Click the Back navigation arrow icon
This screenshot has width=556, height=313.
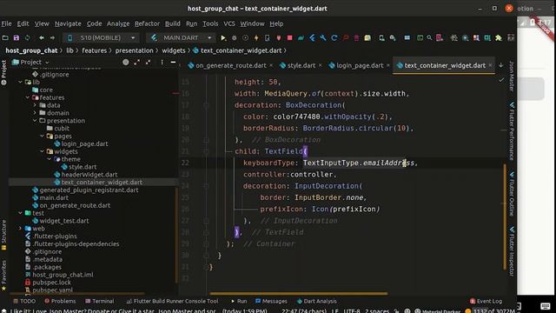(x=42, y=37)
